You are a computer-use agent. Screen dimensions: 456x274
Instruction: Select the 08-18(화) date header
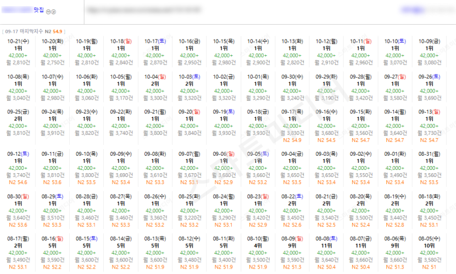click(x=429, y=197)
